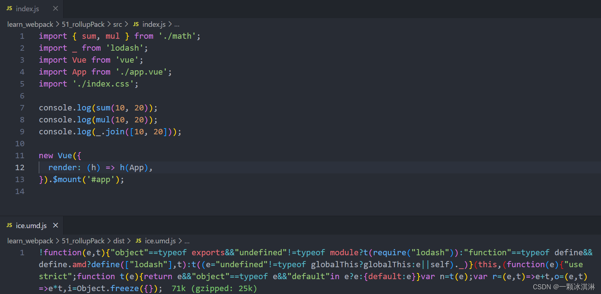Open dist folder breadcrumb

(119, 241)
